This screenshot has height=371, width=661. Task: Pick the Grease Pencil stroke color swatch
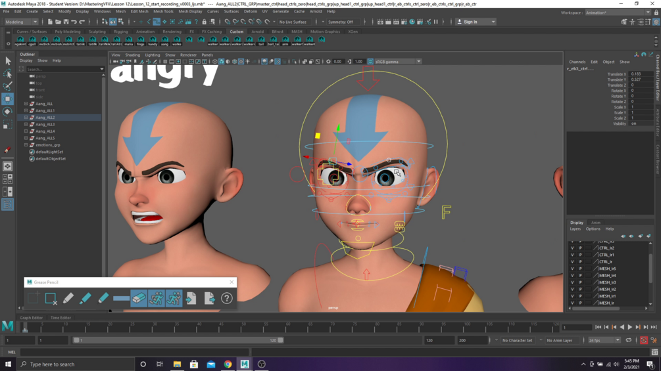coord(121,298)
